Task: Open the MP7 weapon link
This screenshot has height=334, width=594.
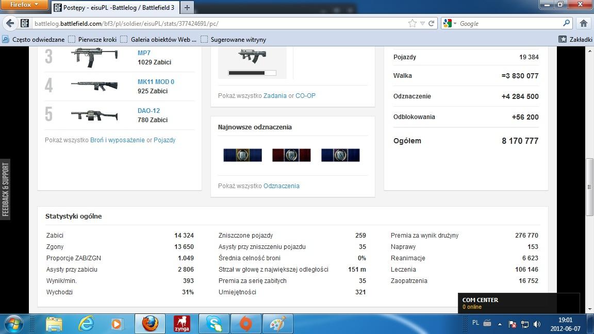Action: point(144,53)
